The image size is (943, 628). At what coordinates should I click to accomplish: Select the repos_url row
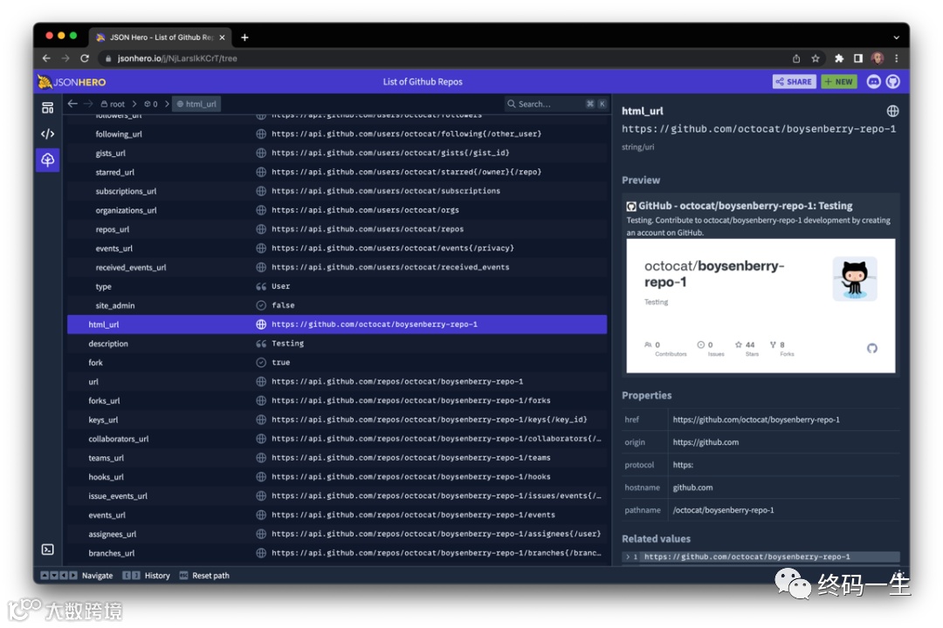337,229
